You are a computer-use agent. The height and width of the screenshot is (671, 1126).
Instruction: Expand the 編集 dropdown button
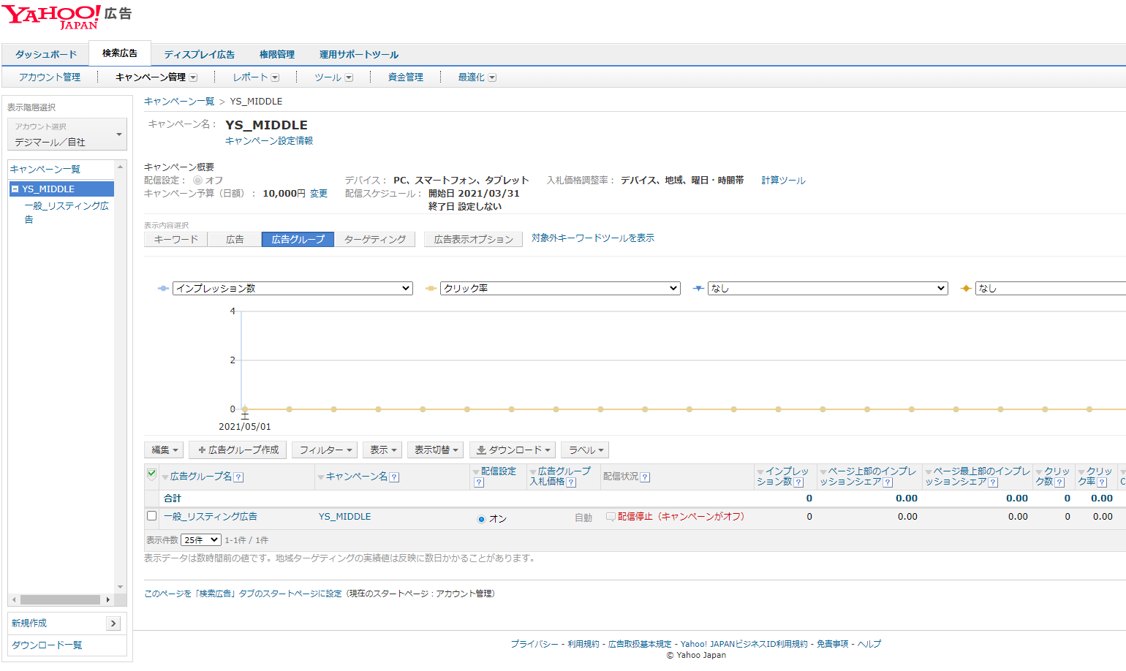point(164,450)
